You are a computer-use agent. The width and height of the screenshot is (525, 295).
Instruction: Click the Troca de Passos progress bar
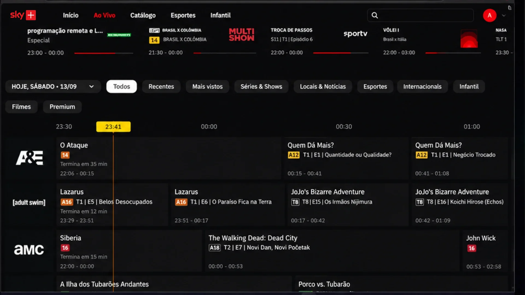[341, 53]
